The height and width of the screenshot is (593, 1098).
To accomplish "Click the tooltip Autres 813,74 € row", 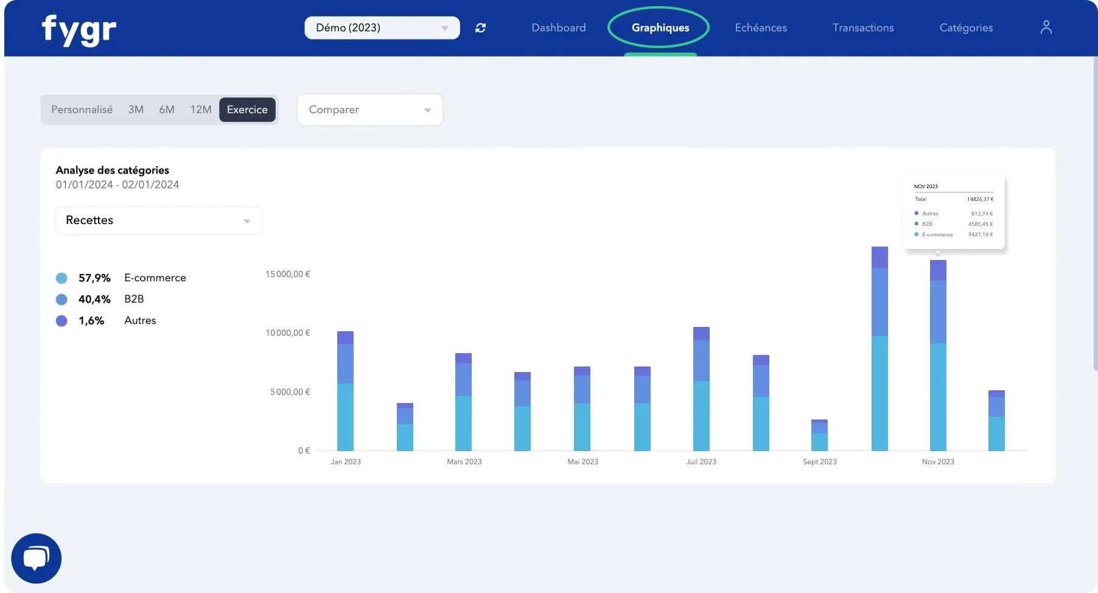I will pyautogui.click(x=953, y=214).
